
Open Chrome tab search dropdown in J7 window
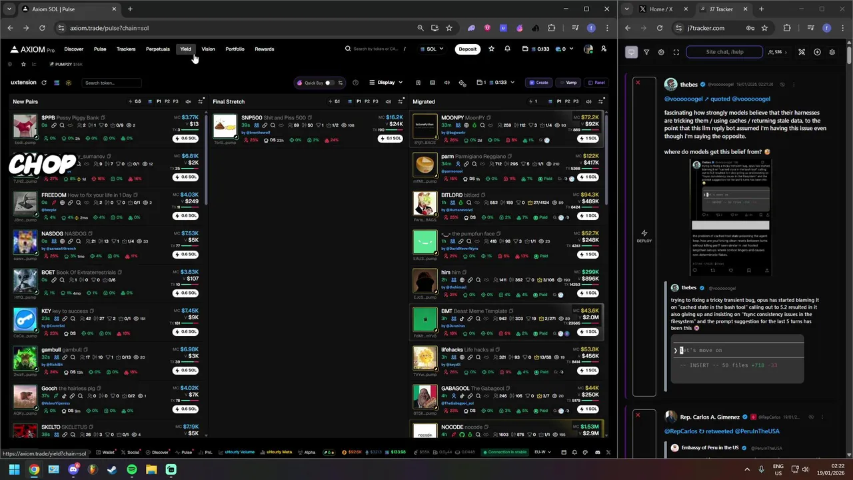(x=626, y=9)
